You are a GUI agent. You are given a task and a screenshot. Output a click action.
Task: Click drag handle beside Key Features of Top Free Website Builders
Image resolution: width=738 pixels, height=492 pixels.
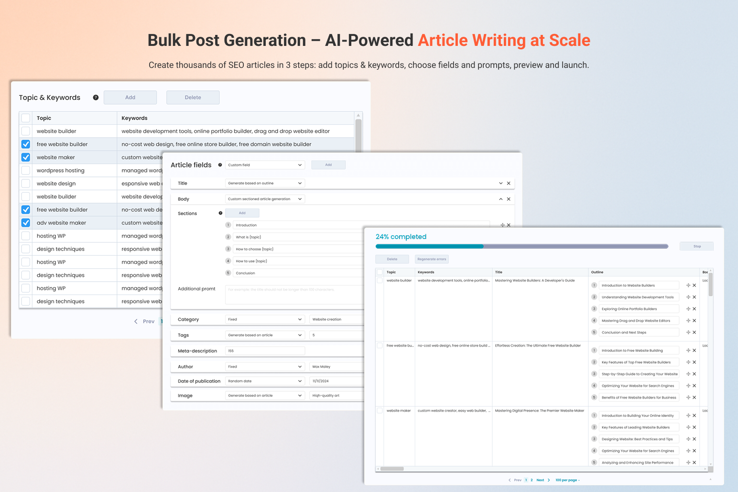(688, 362)
